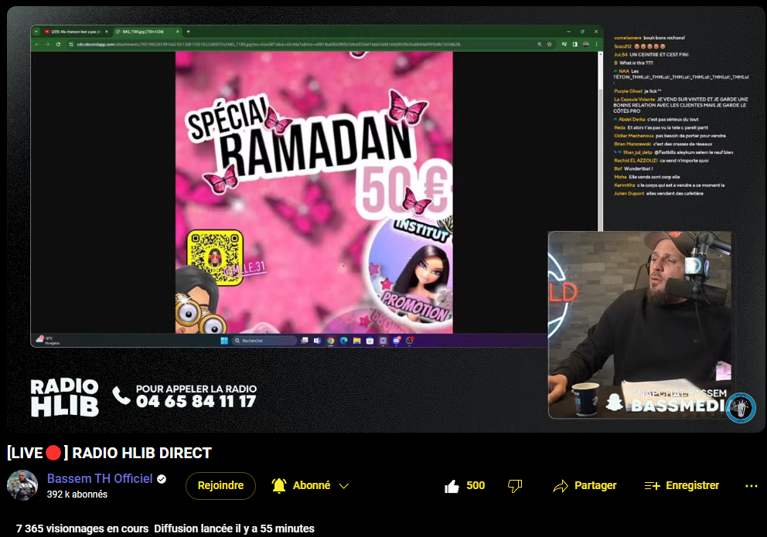Open Microsoft Store on the streamed taskbar
767x537 pixels.
click(x=370, y=341)
